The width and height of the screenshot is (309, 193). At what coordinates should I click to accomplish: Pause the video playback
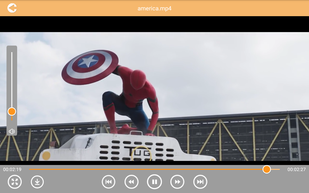pos(154,182)
